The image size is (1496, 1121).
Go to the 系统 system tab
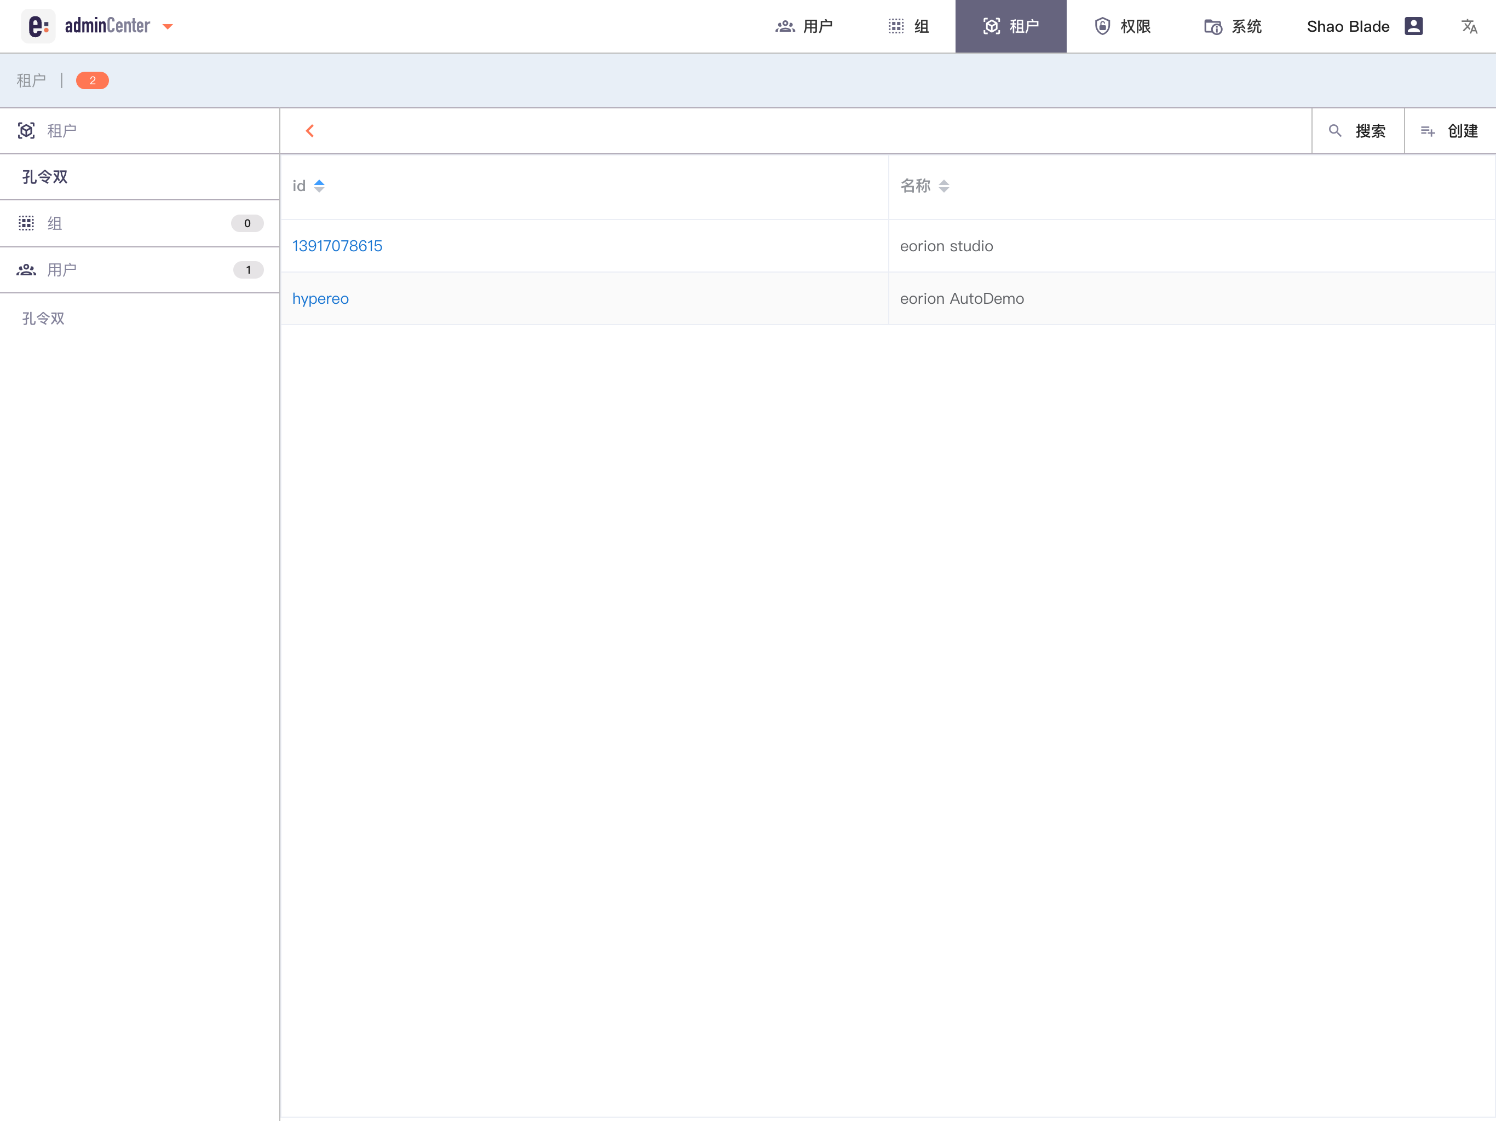click(x=1232, y=26)
